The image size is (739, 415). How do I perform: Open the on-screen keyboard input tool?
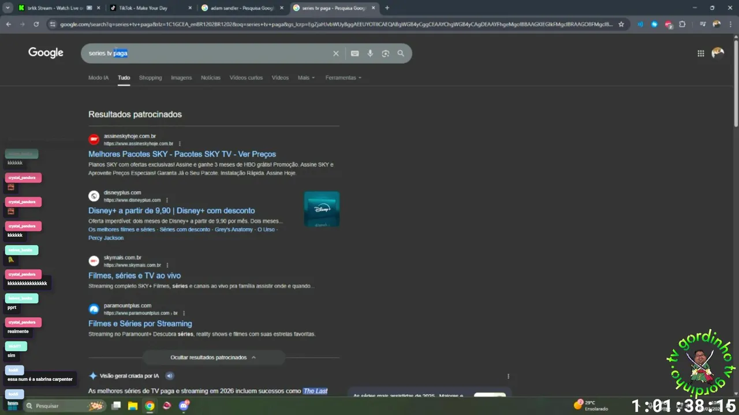tap(354, 54)
